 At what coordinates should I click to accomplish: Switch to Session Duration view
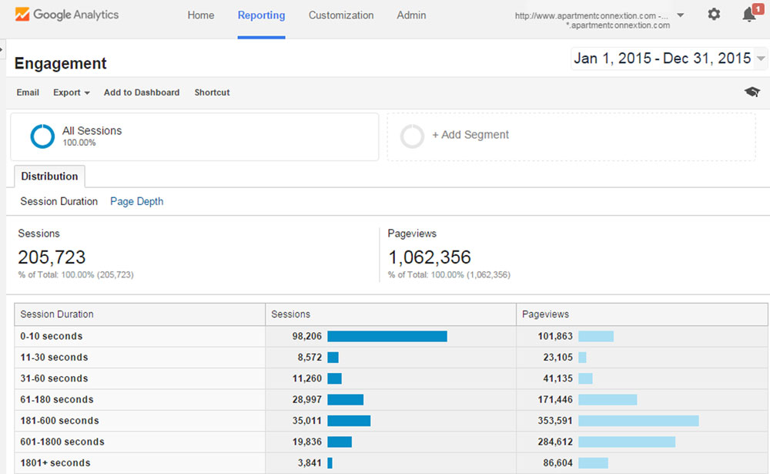point(59,202)
